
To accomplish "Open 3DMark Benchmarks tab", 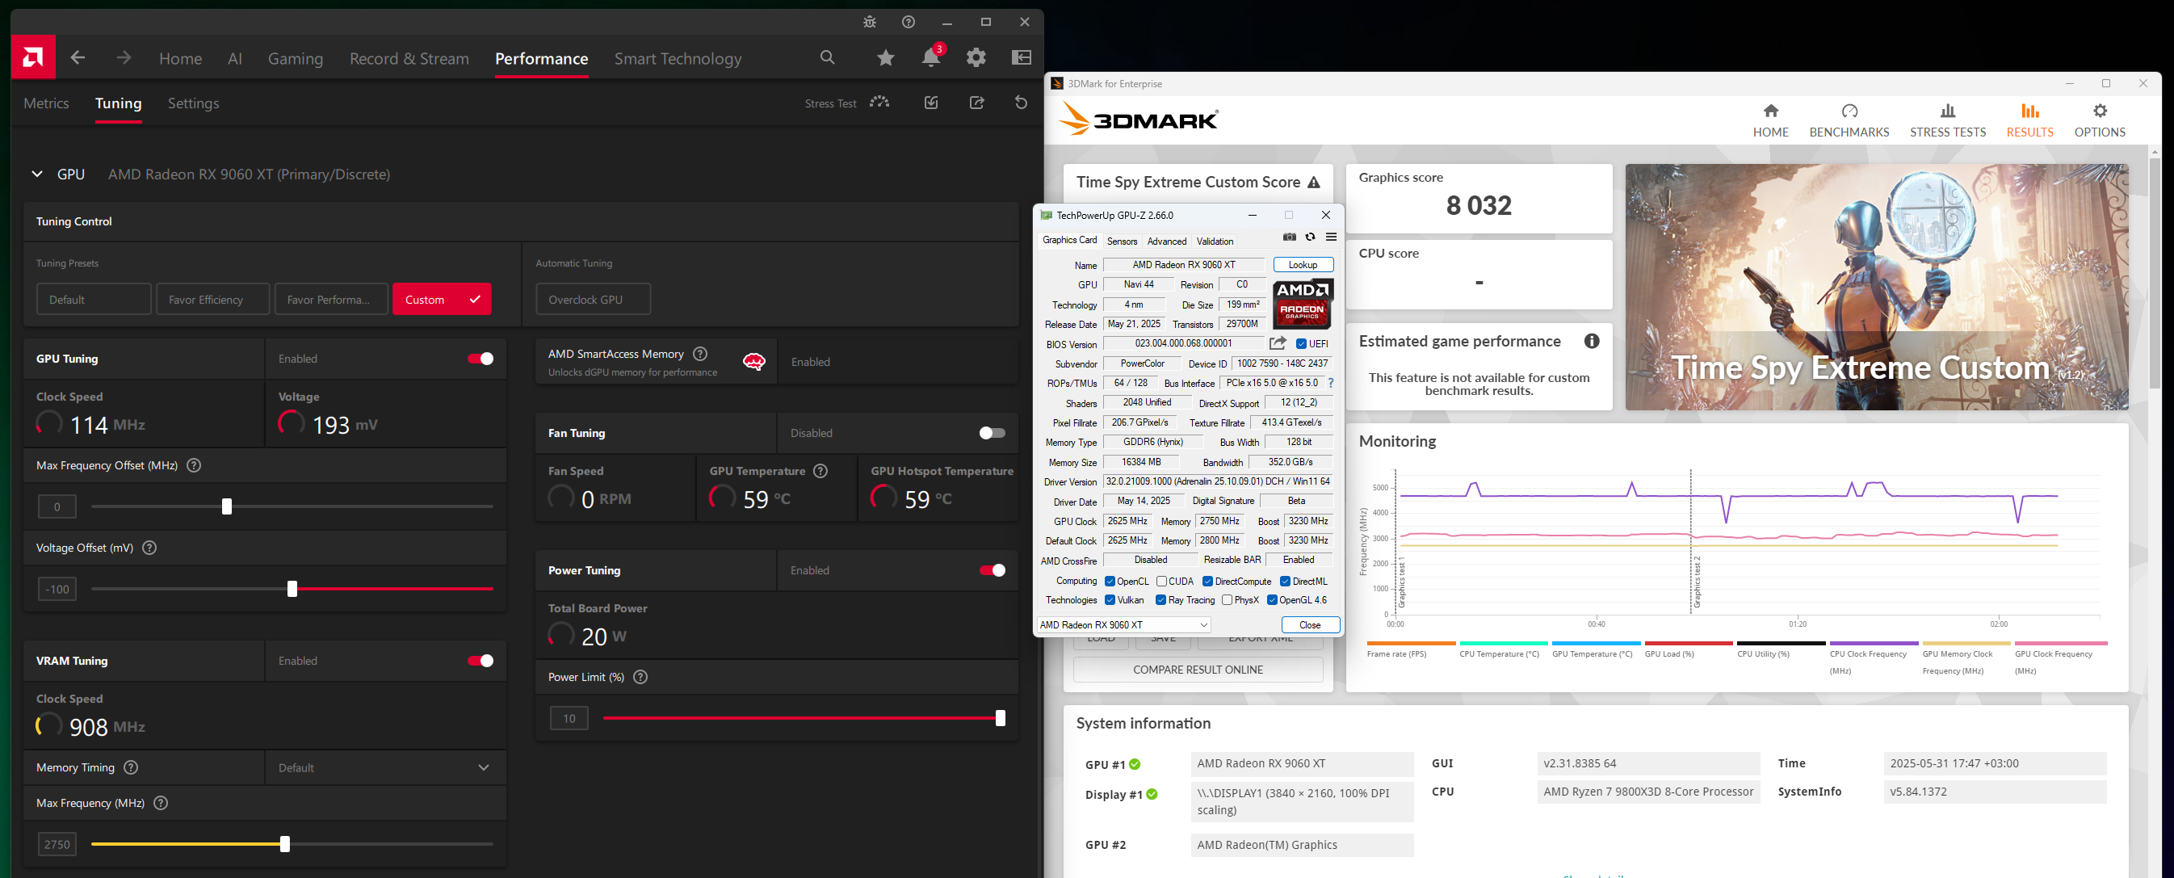I will pos(1849,120).
